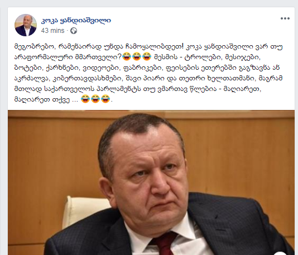Open the author's round profile picture
Image resolution: width=298 pixels, height=255 pixels.
(26, 25)
